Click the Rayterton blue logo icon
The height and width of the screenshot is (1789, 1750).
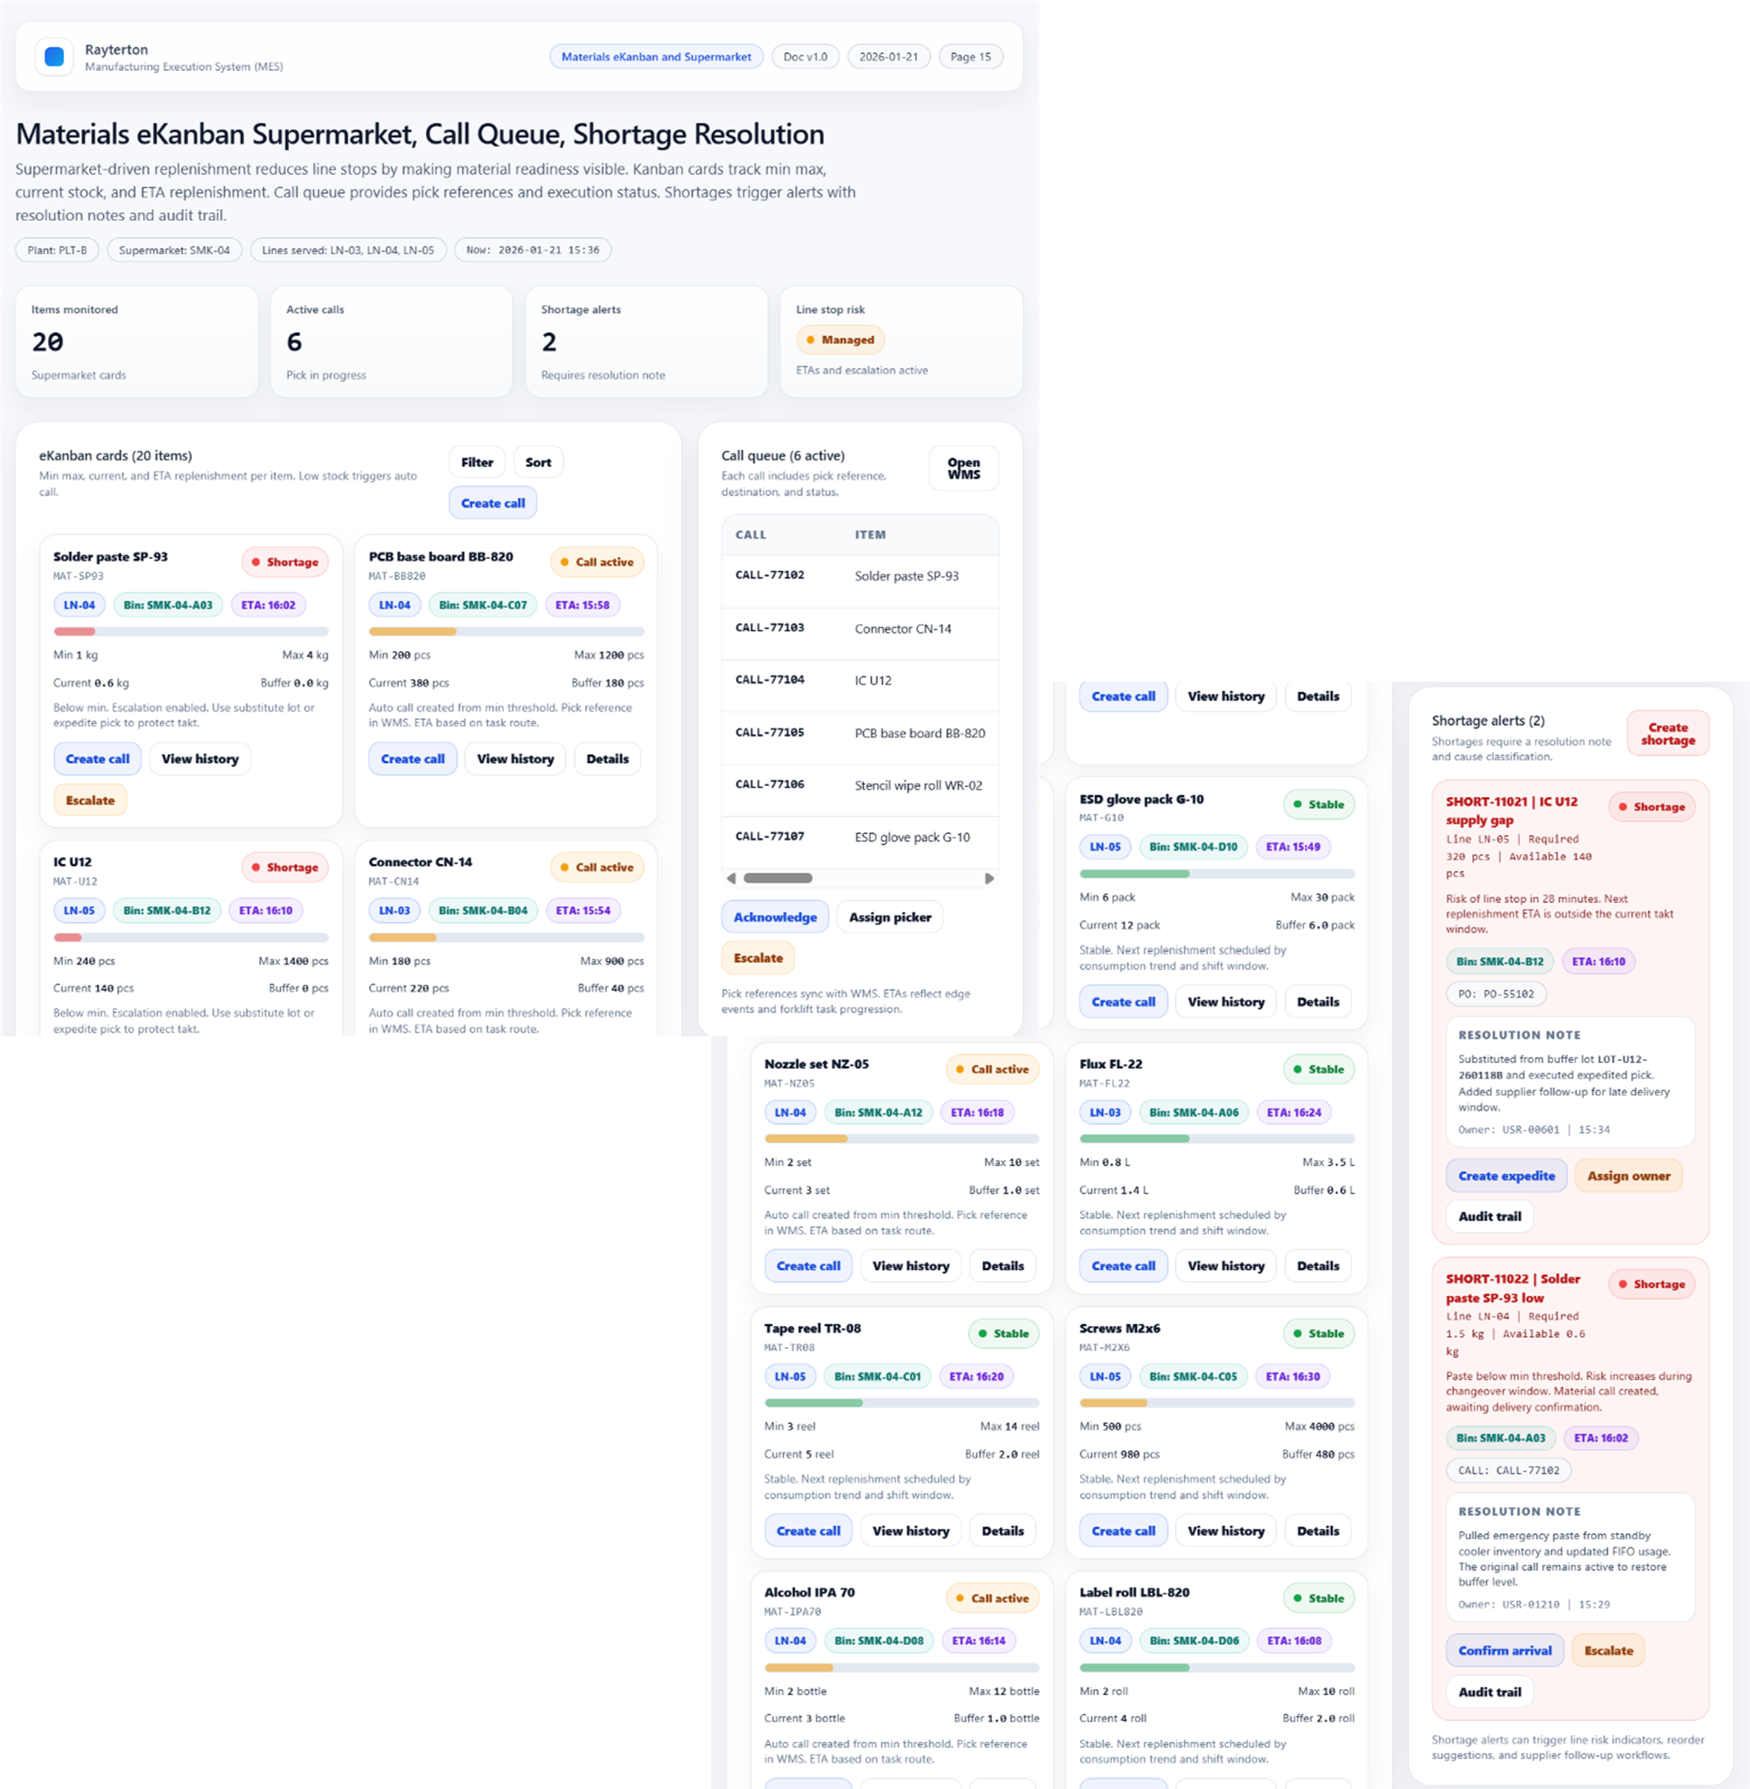coord(55,56)
